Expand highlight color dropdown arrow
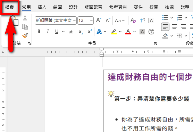This screenshot has height=132, width=193. click(x=120, y=32)
